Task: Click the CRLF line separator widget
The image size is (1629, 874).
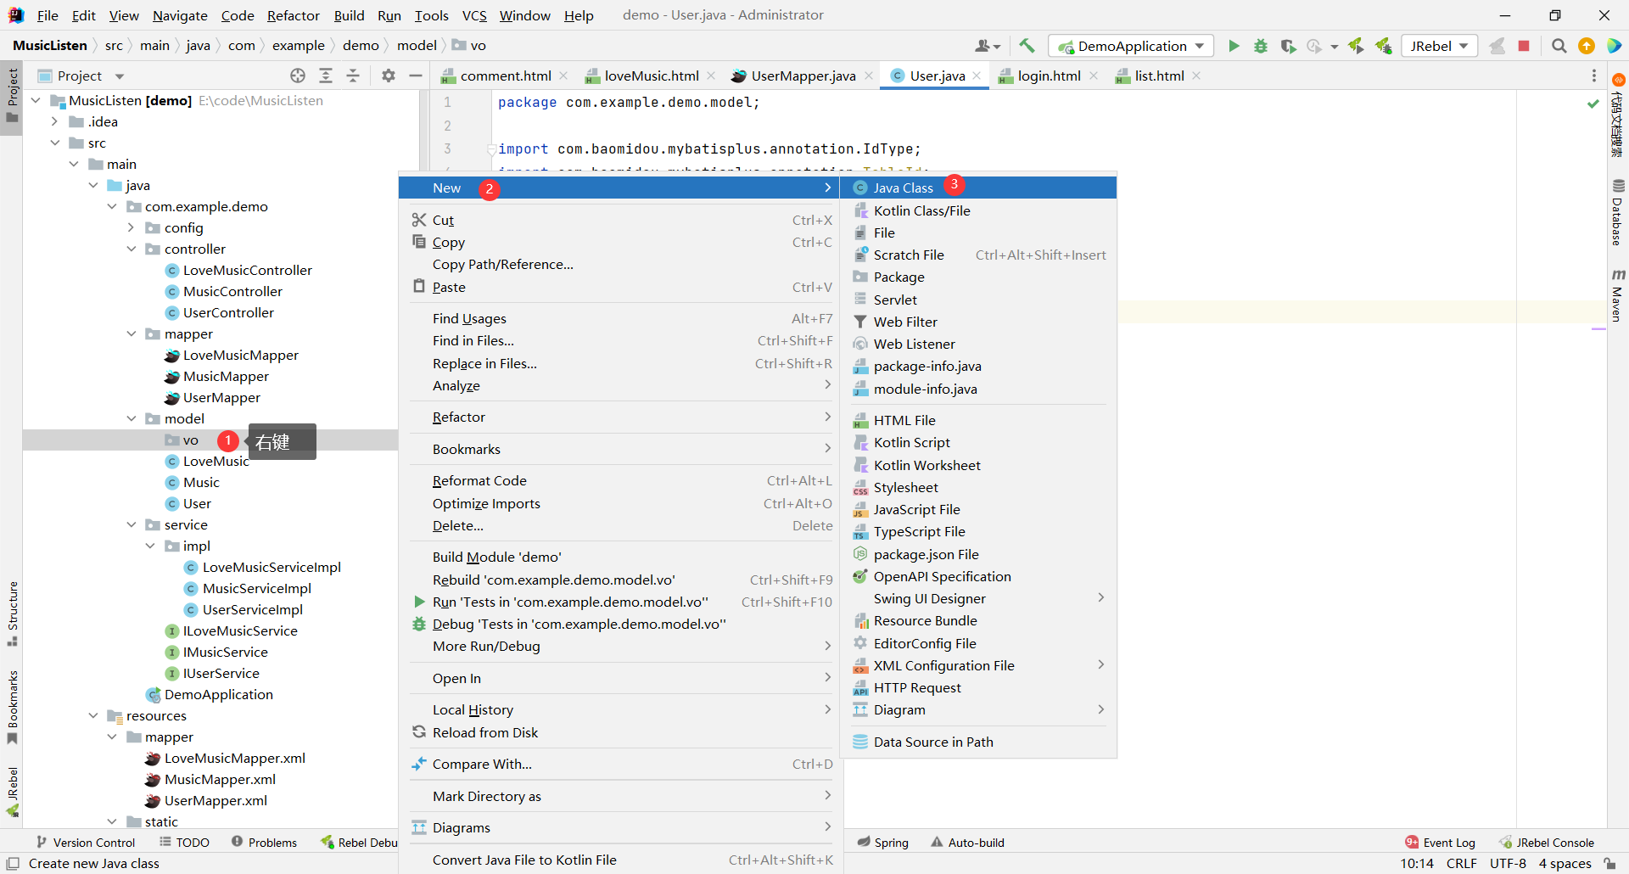Action: point(1461,863)
